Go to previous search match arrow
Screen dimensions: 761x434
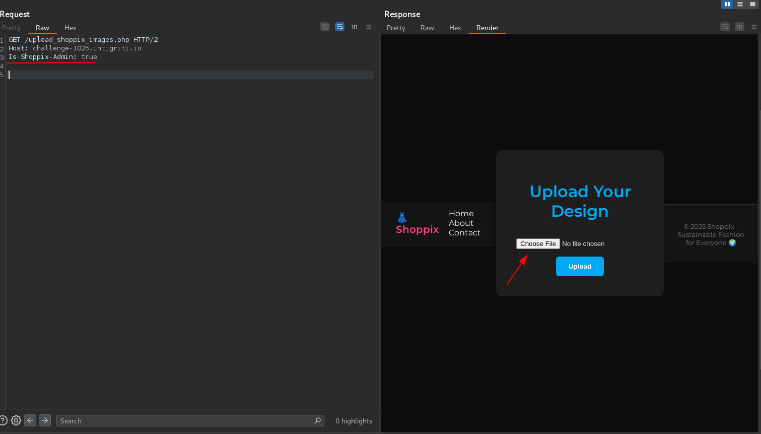30,420
